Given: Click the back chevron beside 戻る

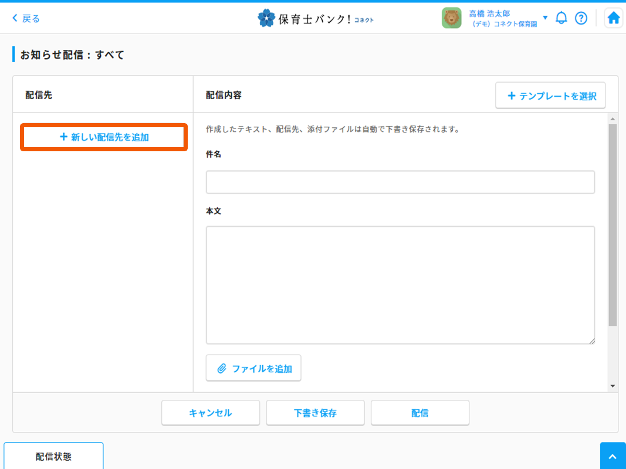Looking at the screenshot, I should (15, 18).
